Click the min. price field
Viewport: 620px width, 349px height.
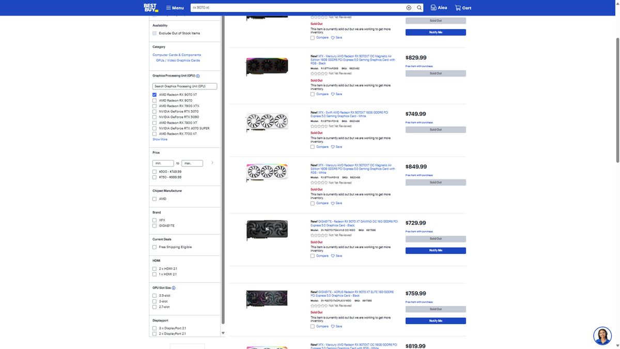point(163,163)
